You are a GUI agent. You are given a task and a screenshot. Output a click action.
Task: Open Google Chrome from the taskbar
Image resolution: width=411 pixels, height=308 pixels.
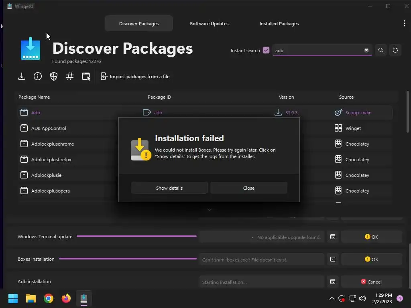point(49,298)
